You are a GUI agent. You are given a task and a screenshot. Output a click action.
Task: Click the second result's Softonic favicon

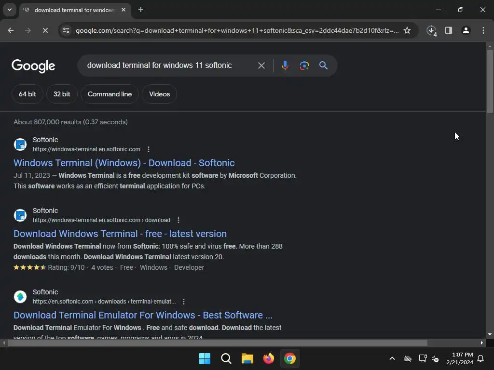[20, 215]
